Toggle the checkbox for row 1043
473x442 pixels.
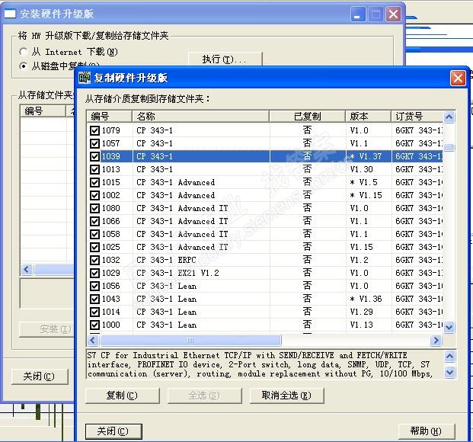[94, 299]
